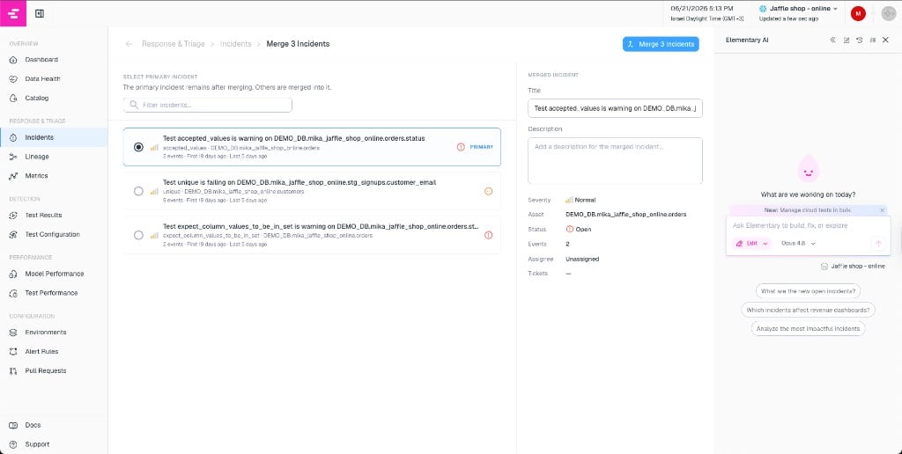Open Elementary AI chat history

coord(860,40)
